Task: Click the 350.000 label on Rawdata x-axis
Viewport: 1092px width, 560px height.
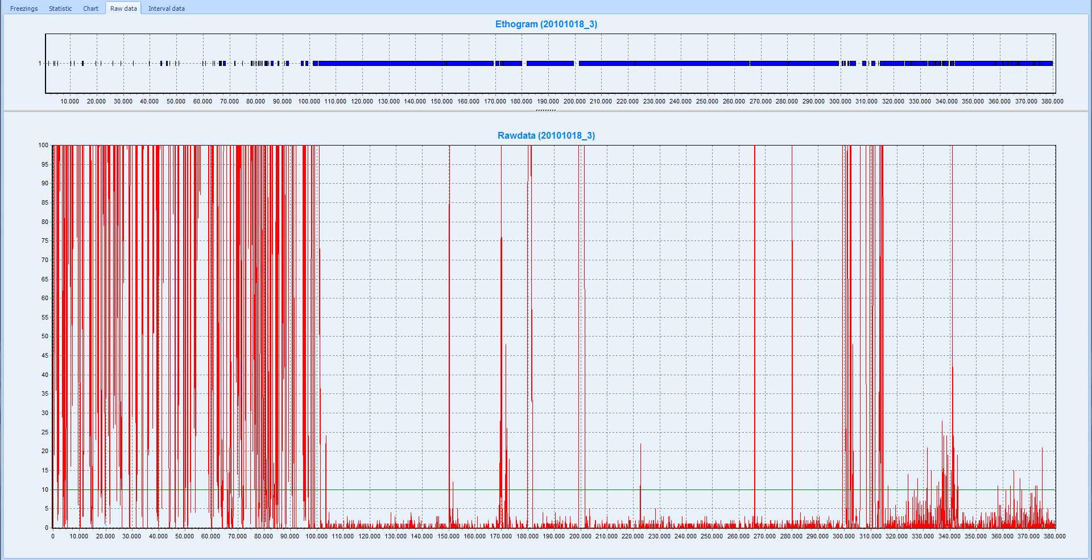Action: (975, 536)
